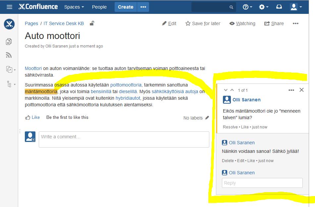315x207 pixels.
Task: Close the inline comment panel
Action: (x=301, y=90)
